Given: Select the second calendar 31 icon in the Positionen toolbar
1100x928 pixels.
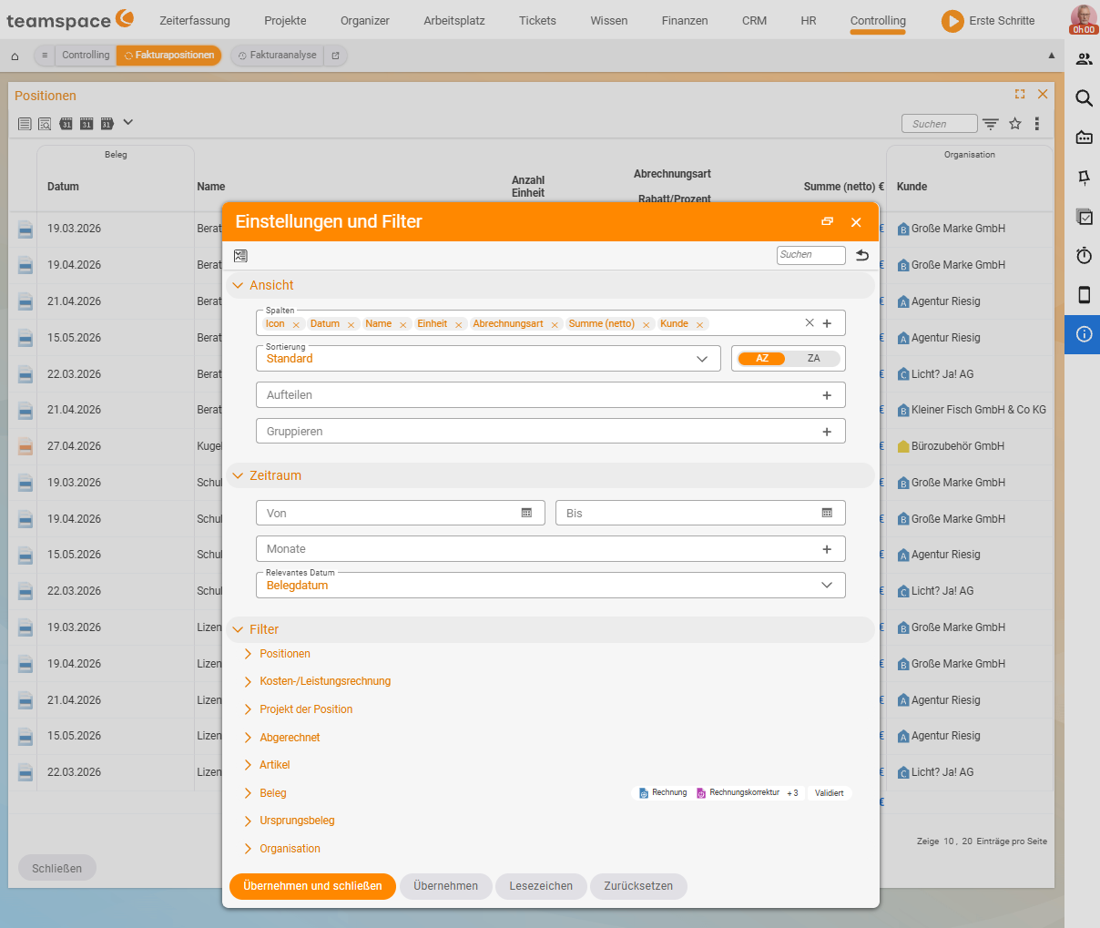Looking at the screenshot, I should click(x=87, y=124).
